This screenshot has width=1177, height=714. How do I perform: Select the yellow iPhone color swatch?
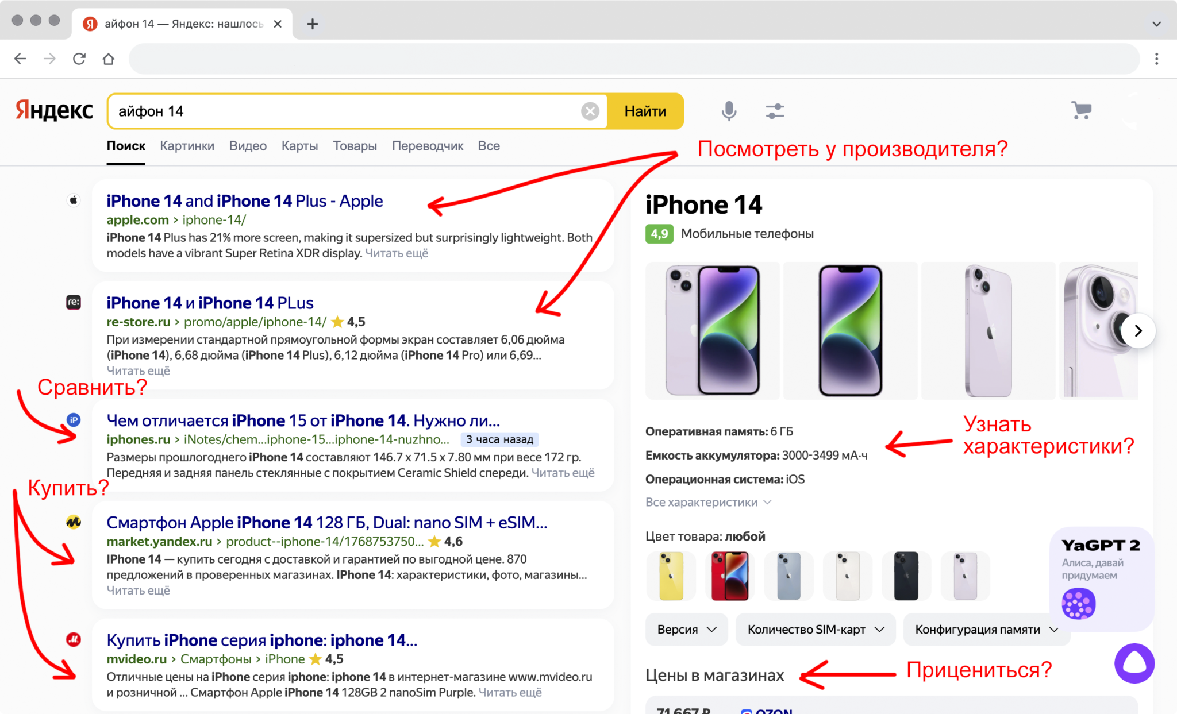pos(671,576)
